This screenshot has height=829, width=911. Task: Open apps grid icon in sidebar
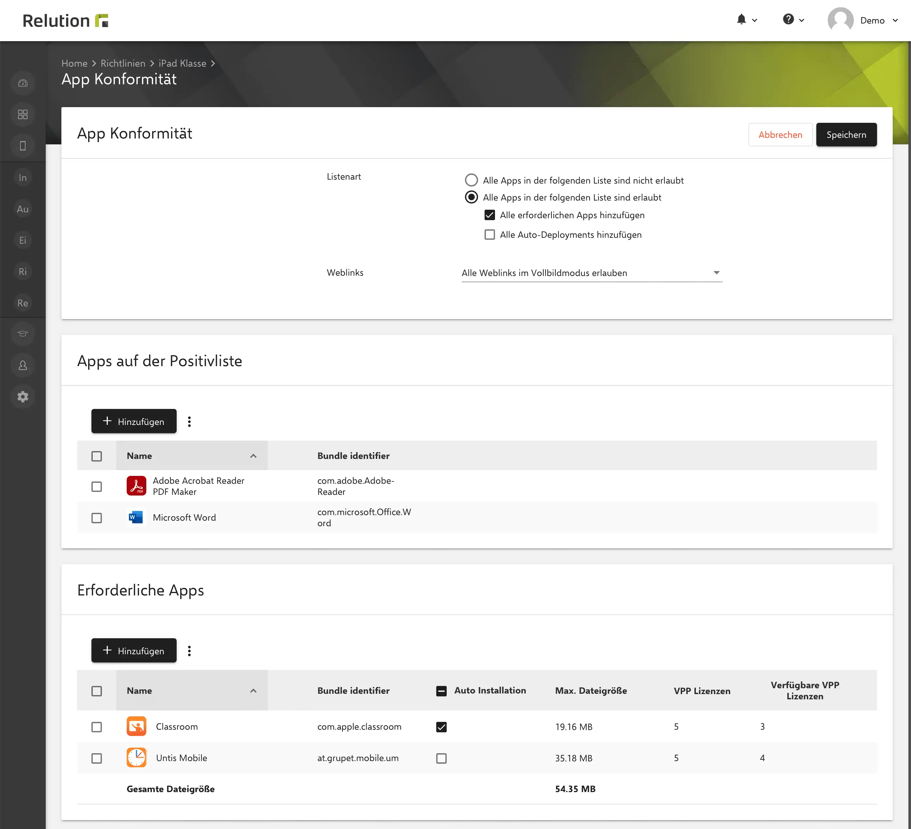coord(23,114)
